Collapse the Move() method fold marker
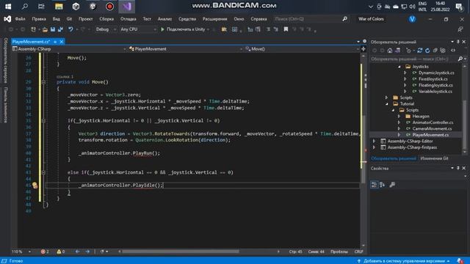The image size is (470, 264). [43, 81]
